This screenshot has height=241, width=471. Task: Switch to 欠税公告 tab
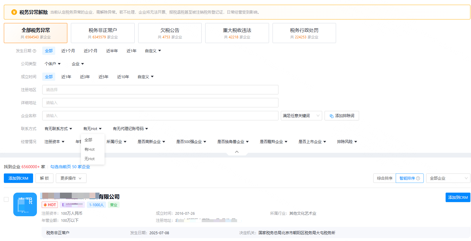[x=170, y=33]
